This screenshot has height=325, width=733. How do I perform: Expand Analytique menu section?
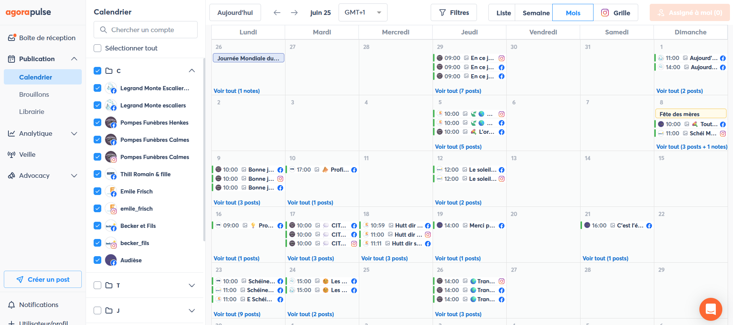point(74,133)
